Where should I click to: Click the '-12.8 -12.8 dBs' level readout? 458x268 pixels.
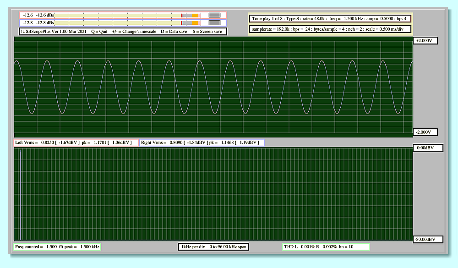point(38,23)
